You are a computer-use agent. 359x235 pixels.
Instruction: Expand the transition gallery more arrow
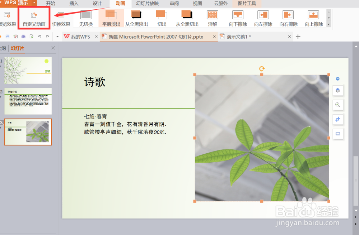click(x=329, y=24)
